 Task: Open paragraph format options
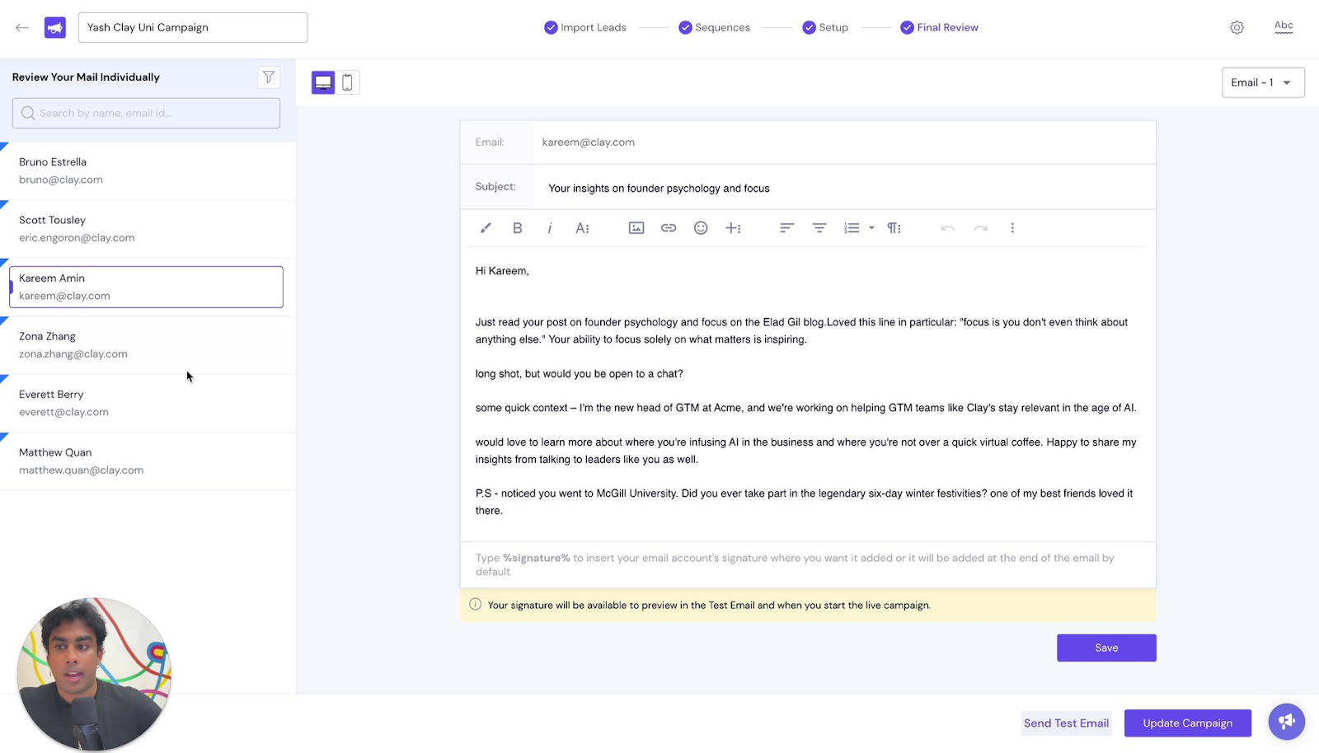(894, 228)
